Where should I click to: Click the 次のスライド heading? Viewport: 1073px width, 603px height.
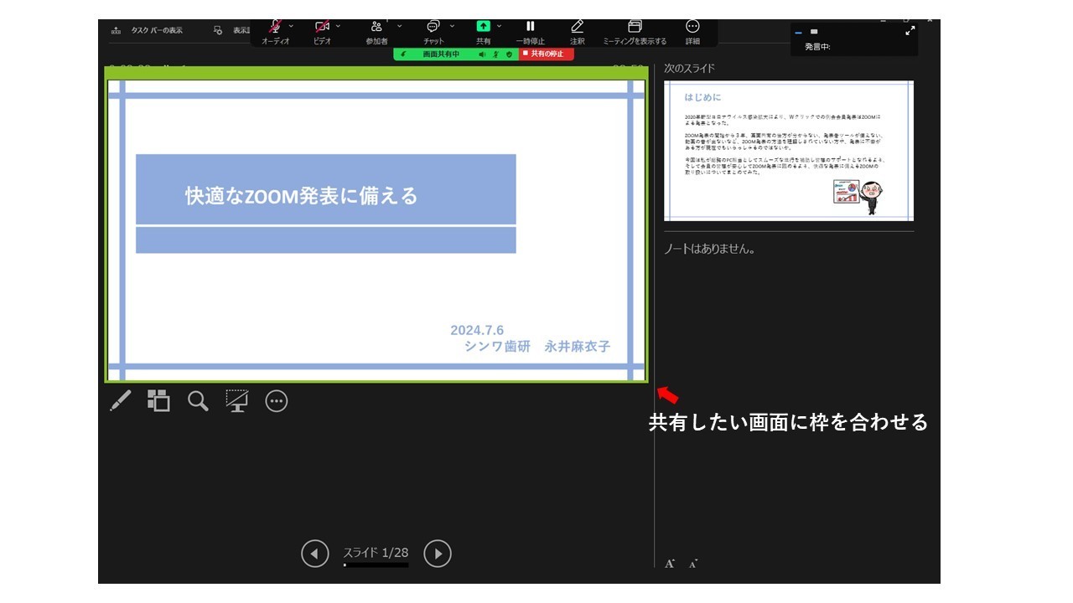[689, 68]
